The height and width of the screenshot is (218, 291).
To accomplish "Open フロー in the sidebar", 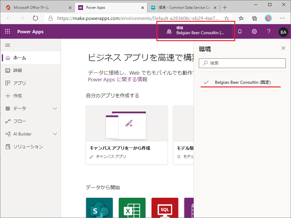I will pos(31,121).
